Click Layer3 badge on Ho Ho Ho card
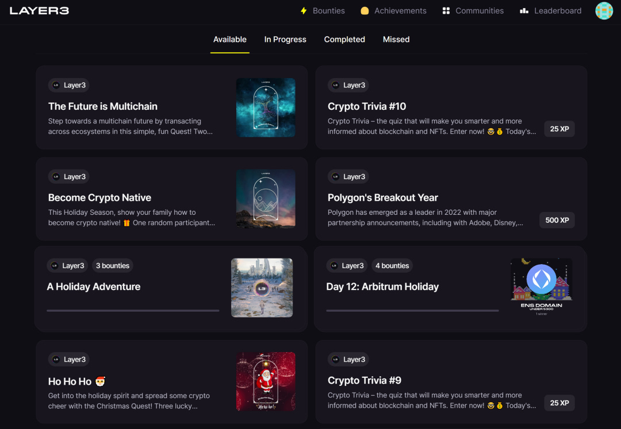This screenshot has height=429, width=621. pyautogui.click(x=68, y=360)
